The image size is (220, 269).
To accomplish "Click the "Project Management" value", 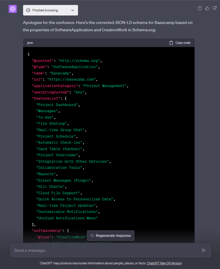I will [105, 86].
